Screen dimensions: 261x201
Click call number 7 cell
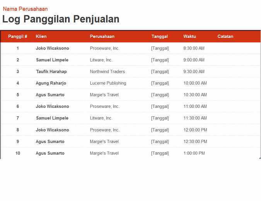pos(17,118)
